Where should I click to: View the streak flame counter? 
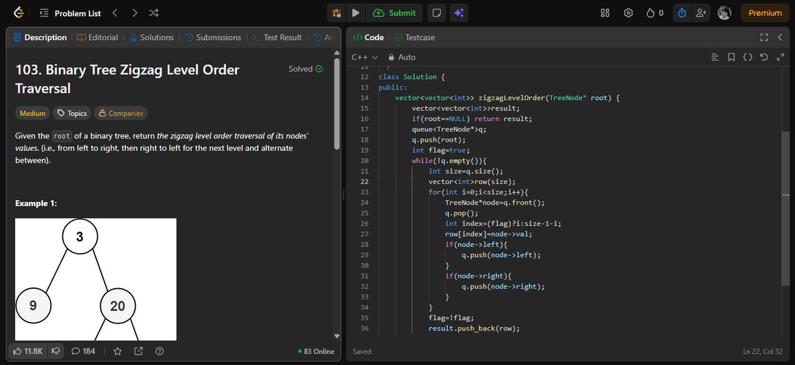pos(655,13)
